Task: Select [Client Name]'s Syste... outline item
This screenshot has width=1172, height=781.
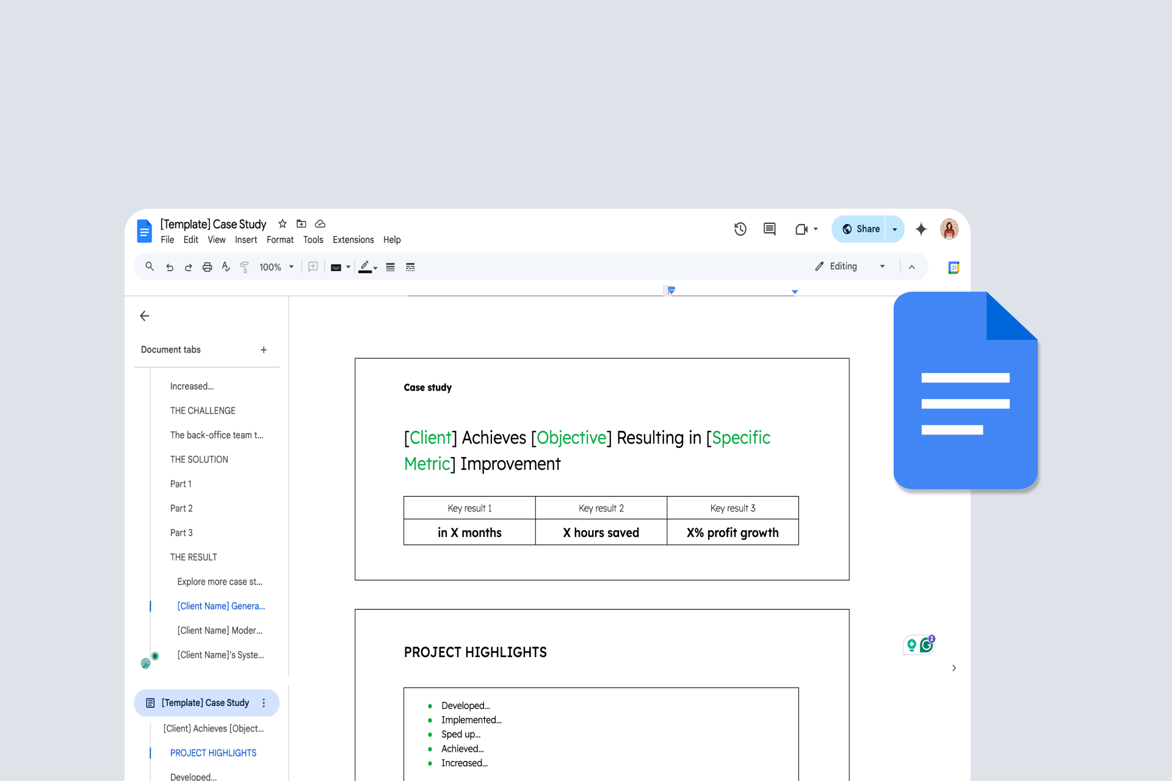Action: pyautogui.click(x=220, y=655)
